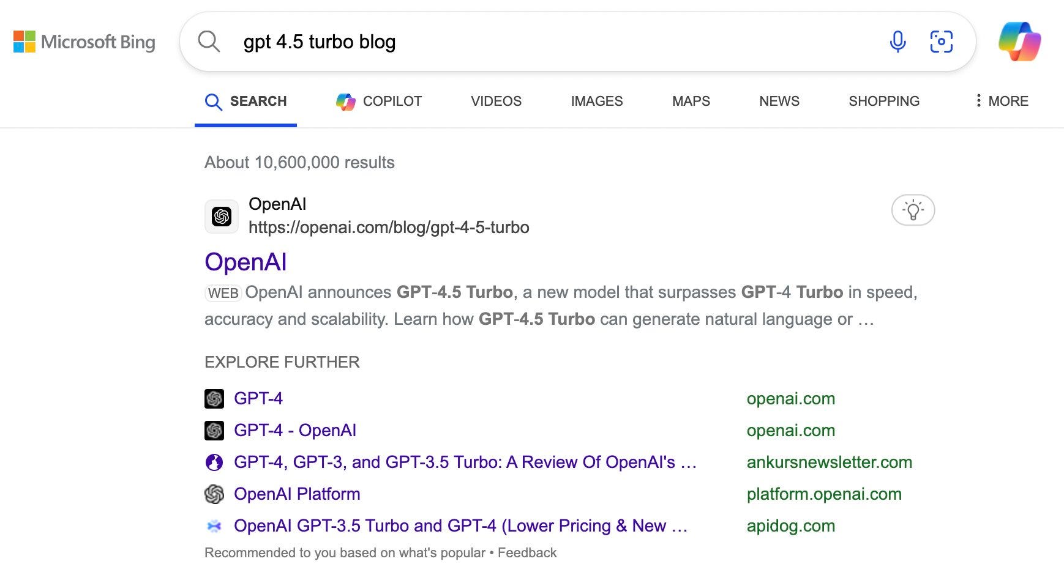Click the favicon beside OpenAI Platform link
The image size is (1064, 575).
[214, 494]
